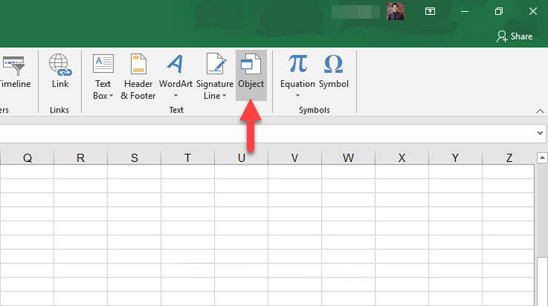Open the Symbol dialog
Image resolution: width=548 pixels, height=306 pixels.
334,71
